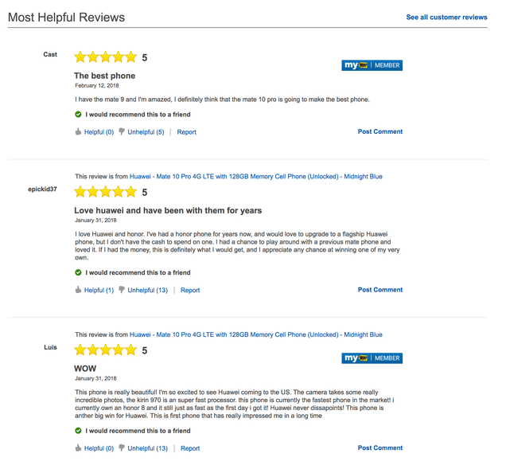Click five-star rating on epickid37's review
Viewport: 506px width, 473px height.
pyautogui.click(x=106, y=192)
